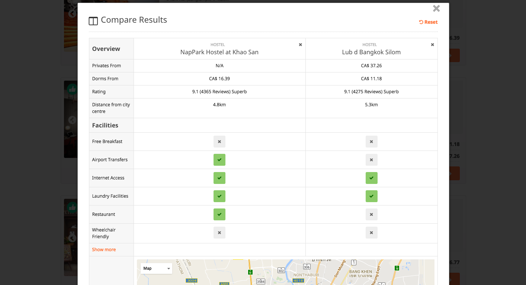Click NapPark's Internet Access check icon
The width and height of the screenshot is (526, 285).
pos(219,178)
